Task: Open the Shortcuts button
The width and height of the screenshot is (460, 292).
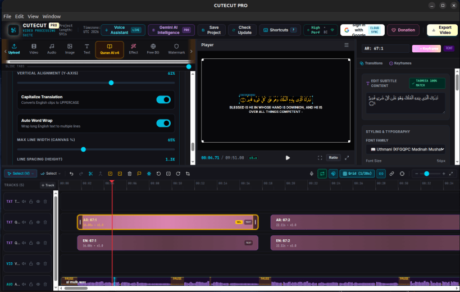Action: [280, 30]
